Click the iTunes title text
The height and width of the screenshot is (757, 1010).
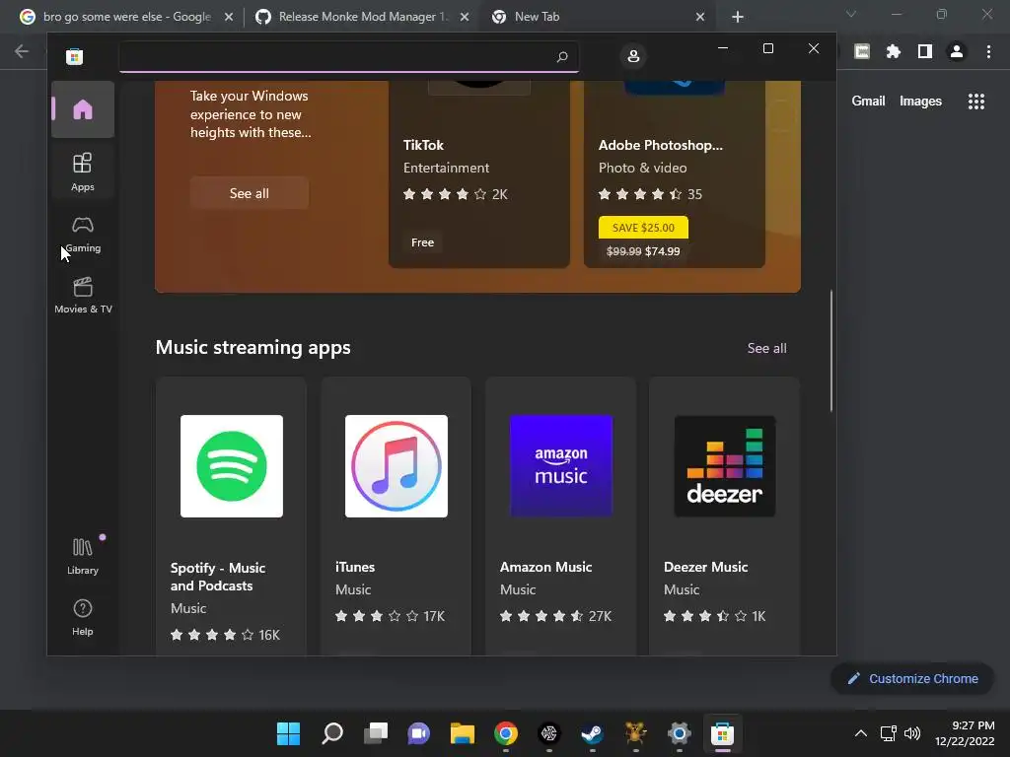pos(355,567)
